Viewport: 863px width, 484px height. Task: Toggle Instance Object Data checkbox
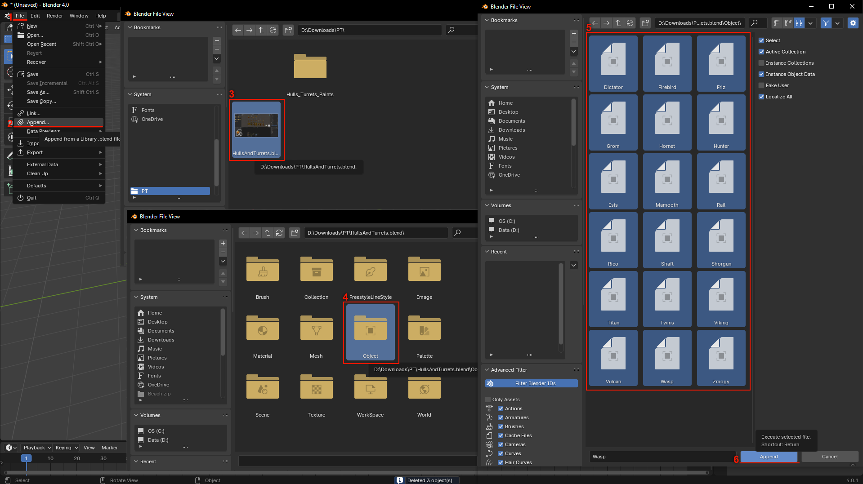761,74
